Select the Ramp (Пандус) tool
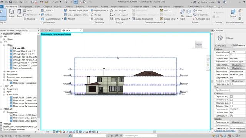This screenshot has height=138, width=246. pos(96,15)
